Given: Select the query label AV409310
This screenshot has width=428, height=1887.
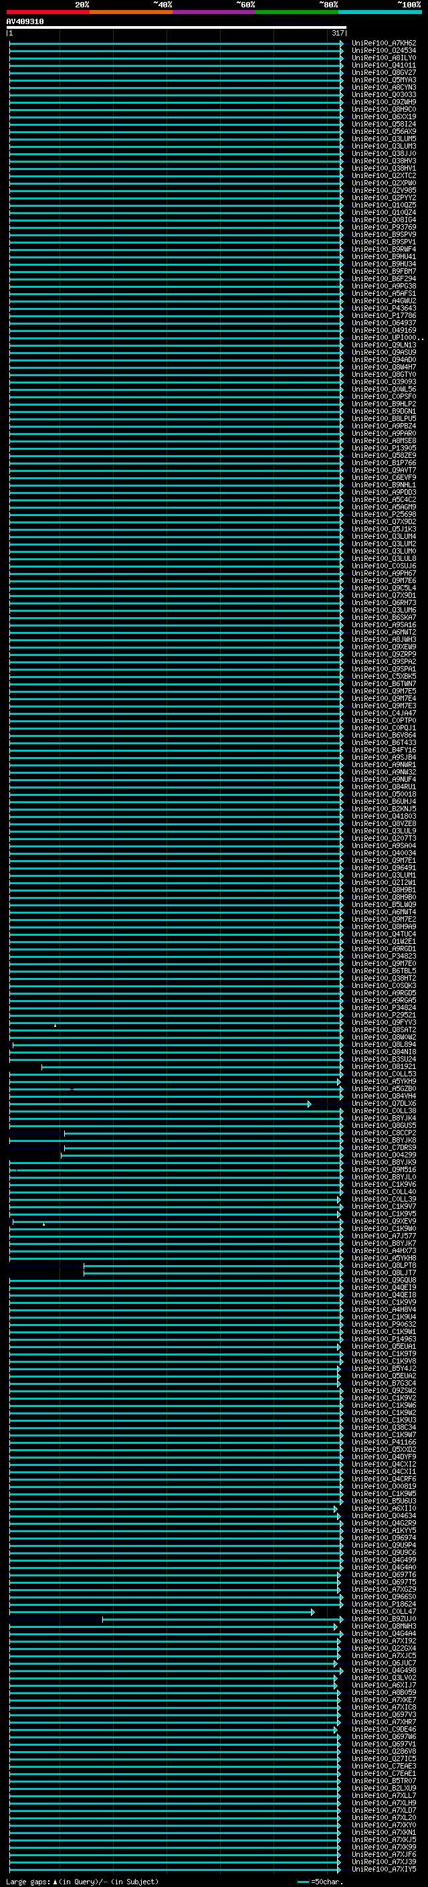Looking at the screenshot, I should (25, 22).
